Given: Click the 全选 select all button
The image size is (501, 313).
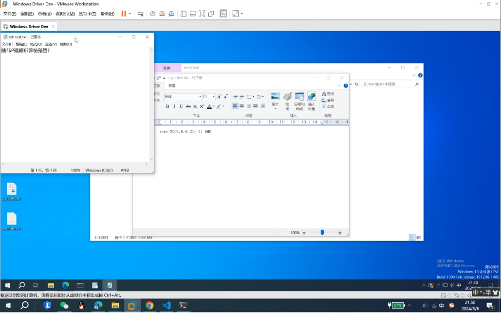Looking at the screenshot, I should point(328,106).
